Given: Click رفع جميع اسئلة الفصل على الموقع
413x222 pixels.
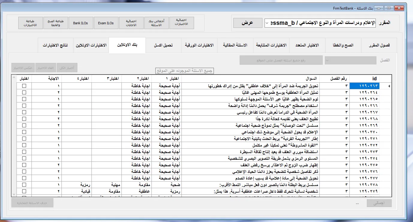Looking at the screenshot, I should [281, 60].
